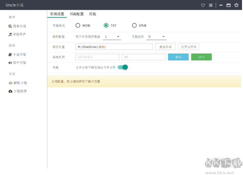Click the blue 测试 proxy button
The image size is (243, 175).
[x=178, y=57]
